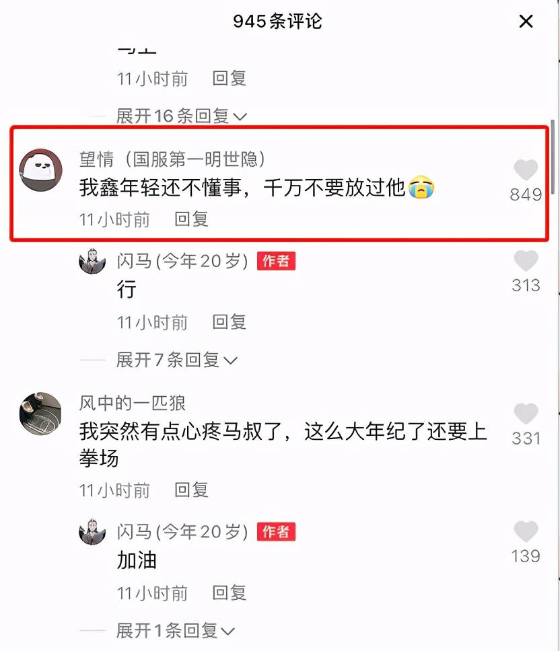Reply to the author's "加油" comment
This screenshot has height=651, width=560.
(230, 593)
